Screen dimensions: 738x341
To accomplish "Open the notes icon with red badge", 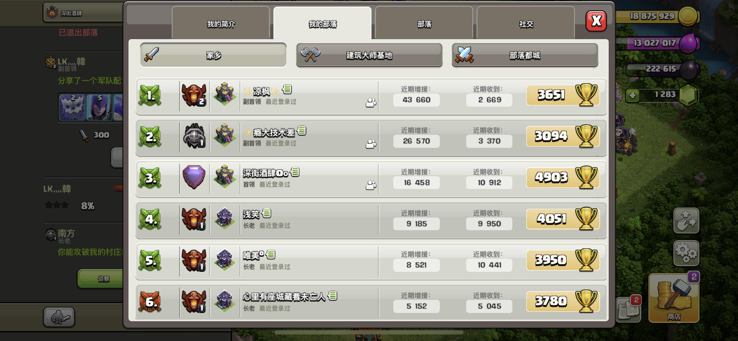I will point(628,309).
